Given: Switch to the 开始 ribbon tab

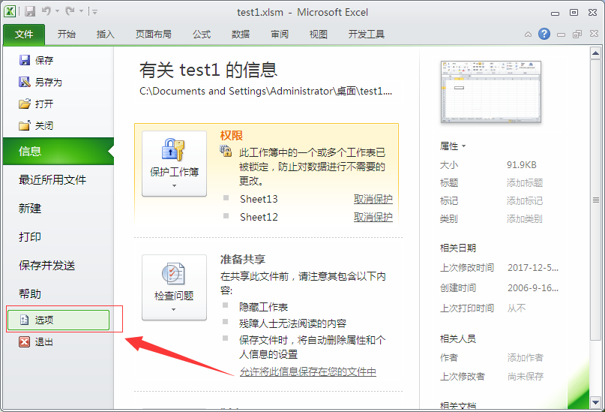Looking at the screenshot, I should 67,35.
